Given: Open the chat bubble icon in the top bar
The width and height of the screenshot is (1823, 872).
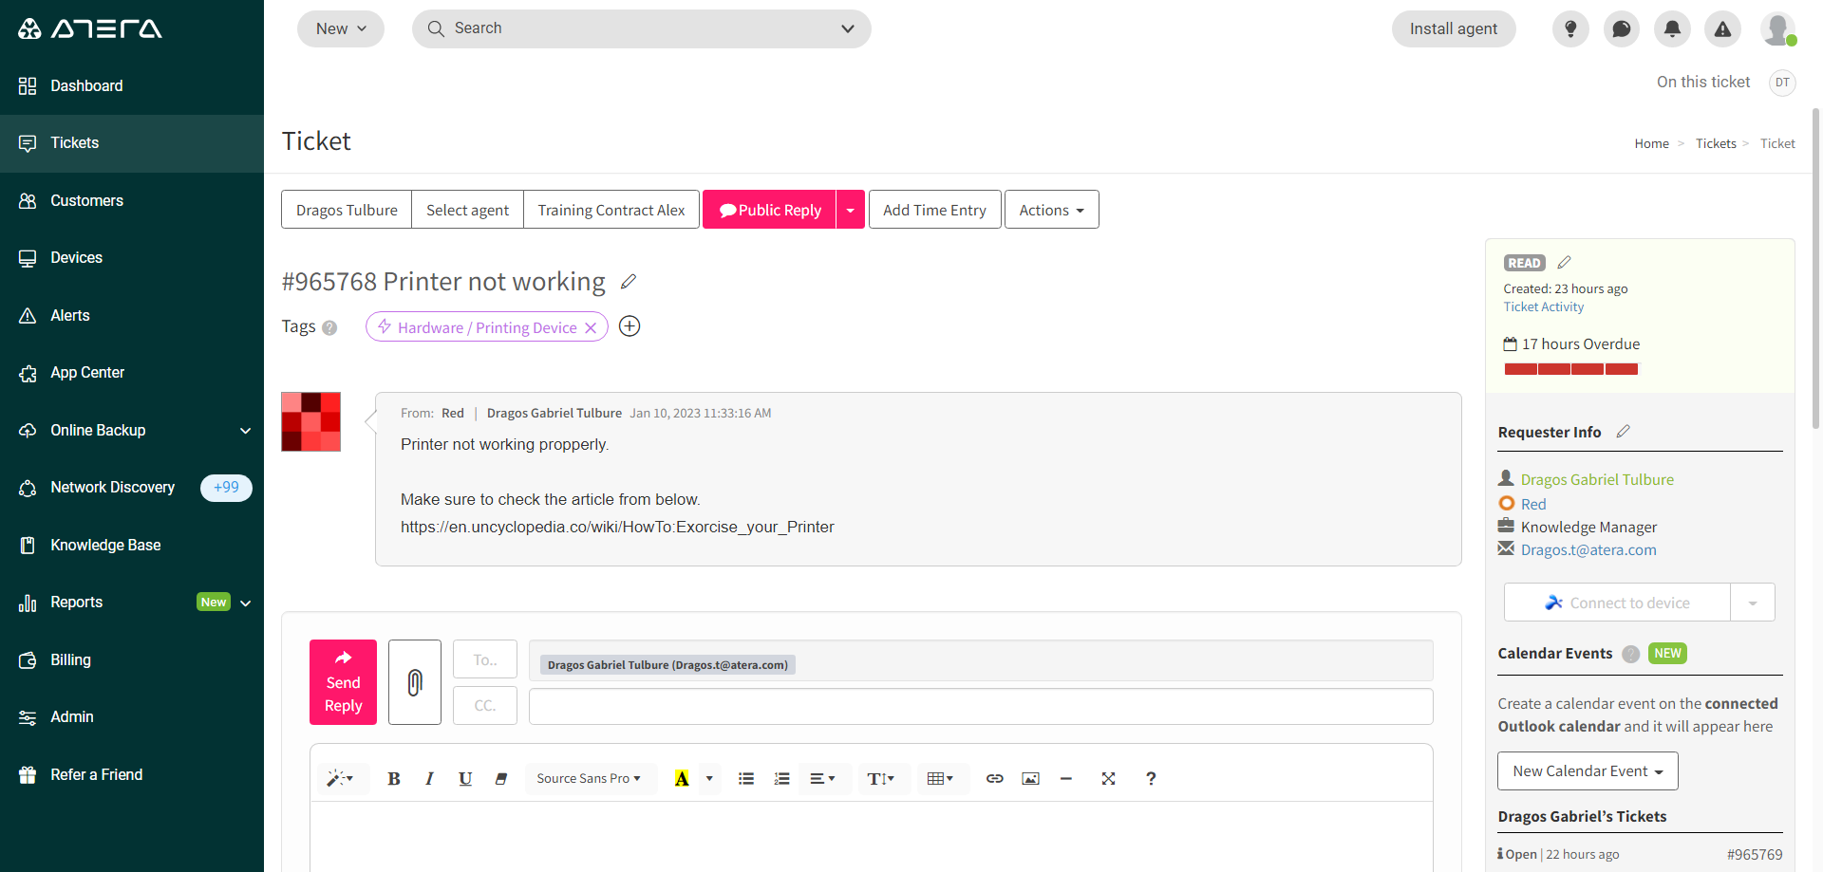Looking at the screenshot, I should tap(1621, 28).
